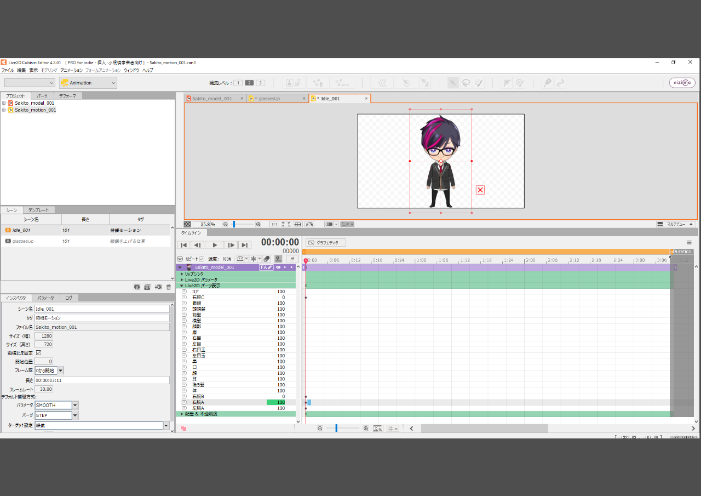The image size is (701, 496).
Task: Toggle the リピート (repeat) checkbox
Action: pos(202,259)
